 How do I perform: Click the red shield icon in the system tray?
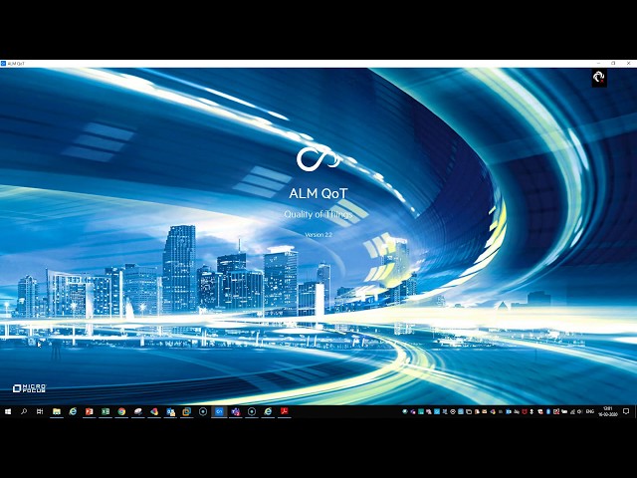(525, 411)
